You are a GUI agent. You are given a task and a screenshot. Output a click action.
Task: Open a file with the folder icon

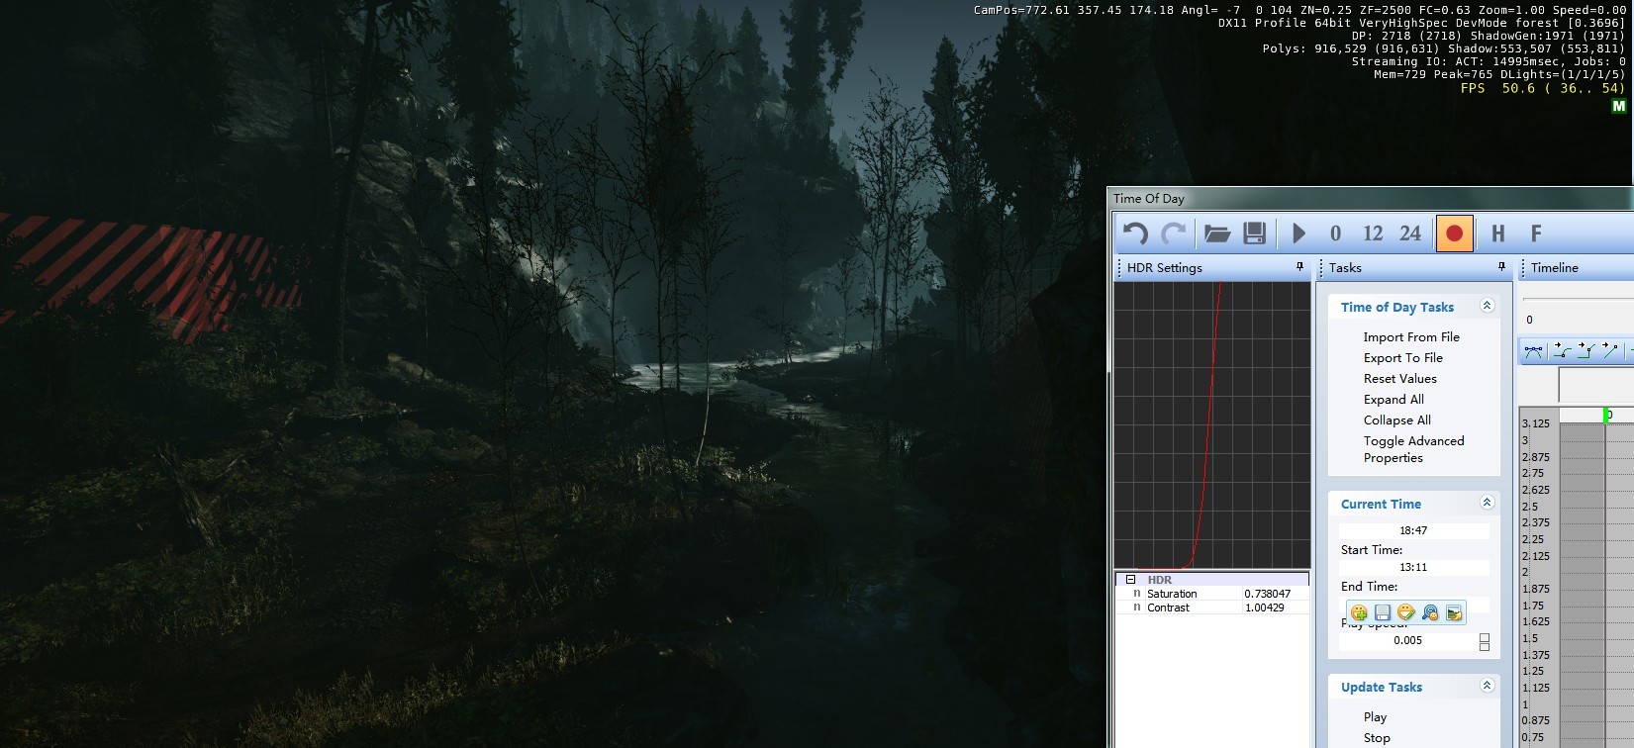(x=1217, y=234)
